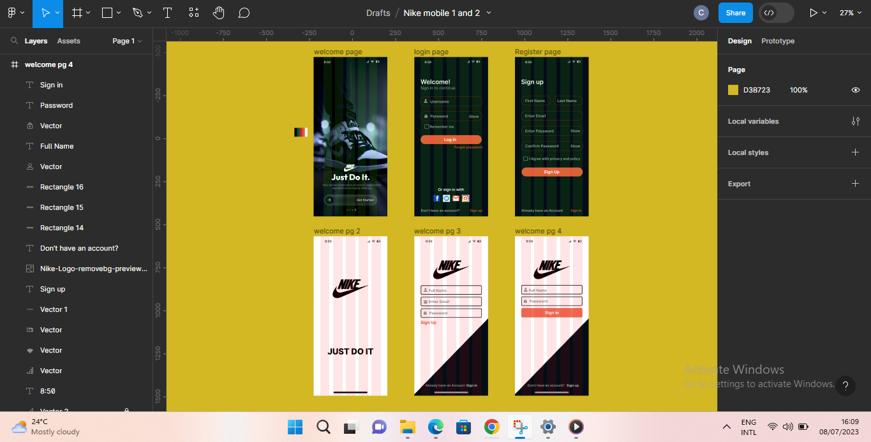Image resolution: width=871 pixels, height=442 pixels.
Task: Click the Register page frame label
Action: 538,52
